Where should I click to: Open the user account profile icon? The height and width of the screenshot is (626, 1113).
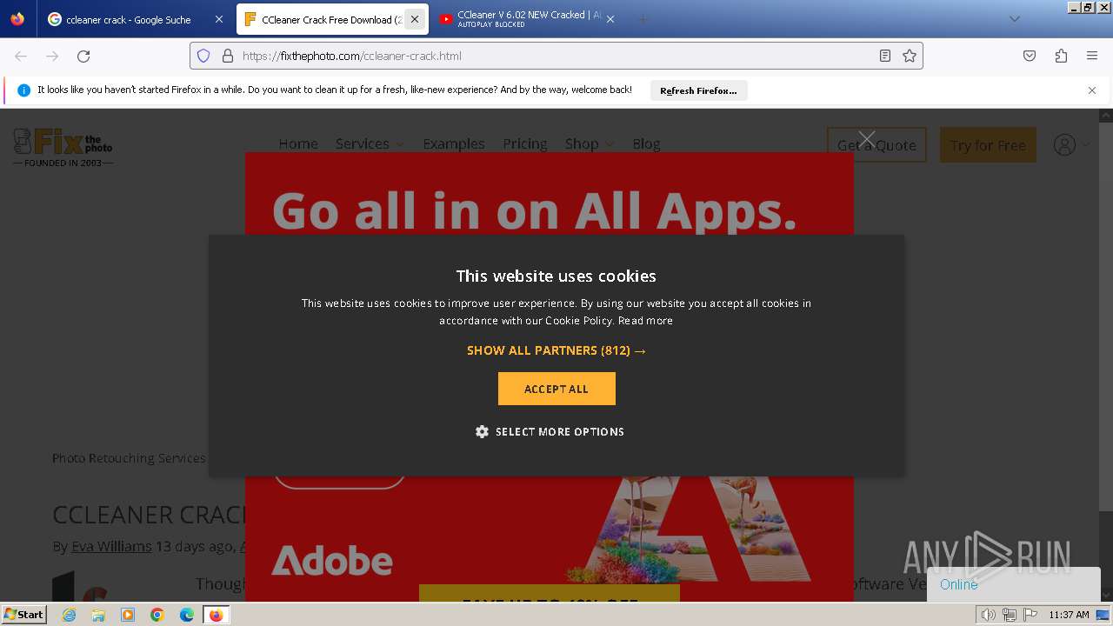tap(1064, 144)
